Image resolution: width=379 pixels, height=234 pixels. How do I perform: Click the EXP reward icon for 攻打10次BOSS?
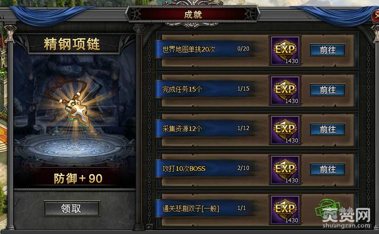tap(285, 170)
